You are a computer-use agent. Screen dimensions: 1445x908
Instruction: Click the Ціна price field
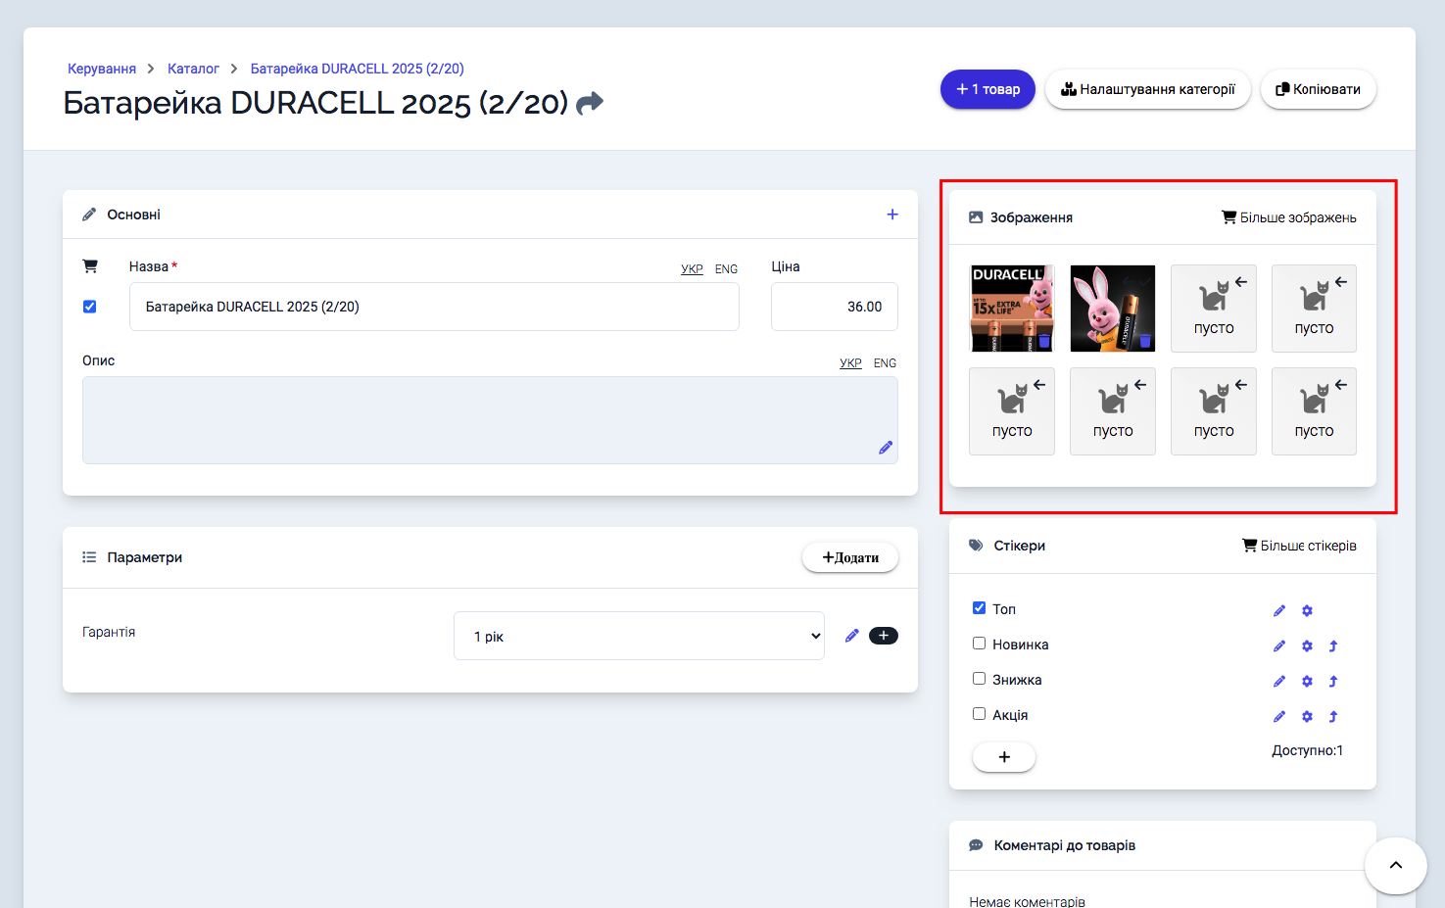point(835,307)
